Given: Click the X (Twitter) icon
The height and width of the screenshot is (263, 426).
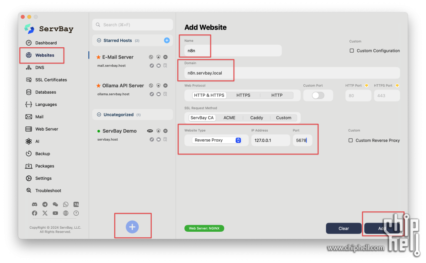Looking at the screenshot, I should 45,213.
